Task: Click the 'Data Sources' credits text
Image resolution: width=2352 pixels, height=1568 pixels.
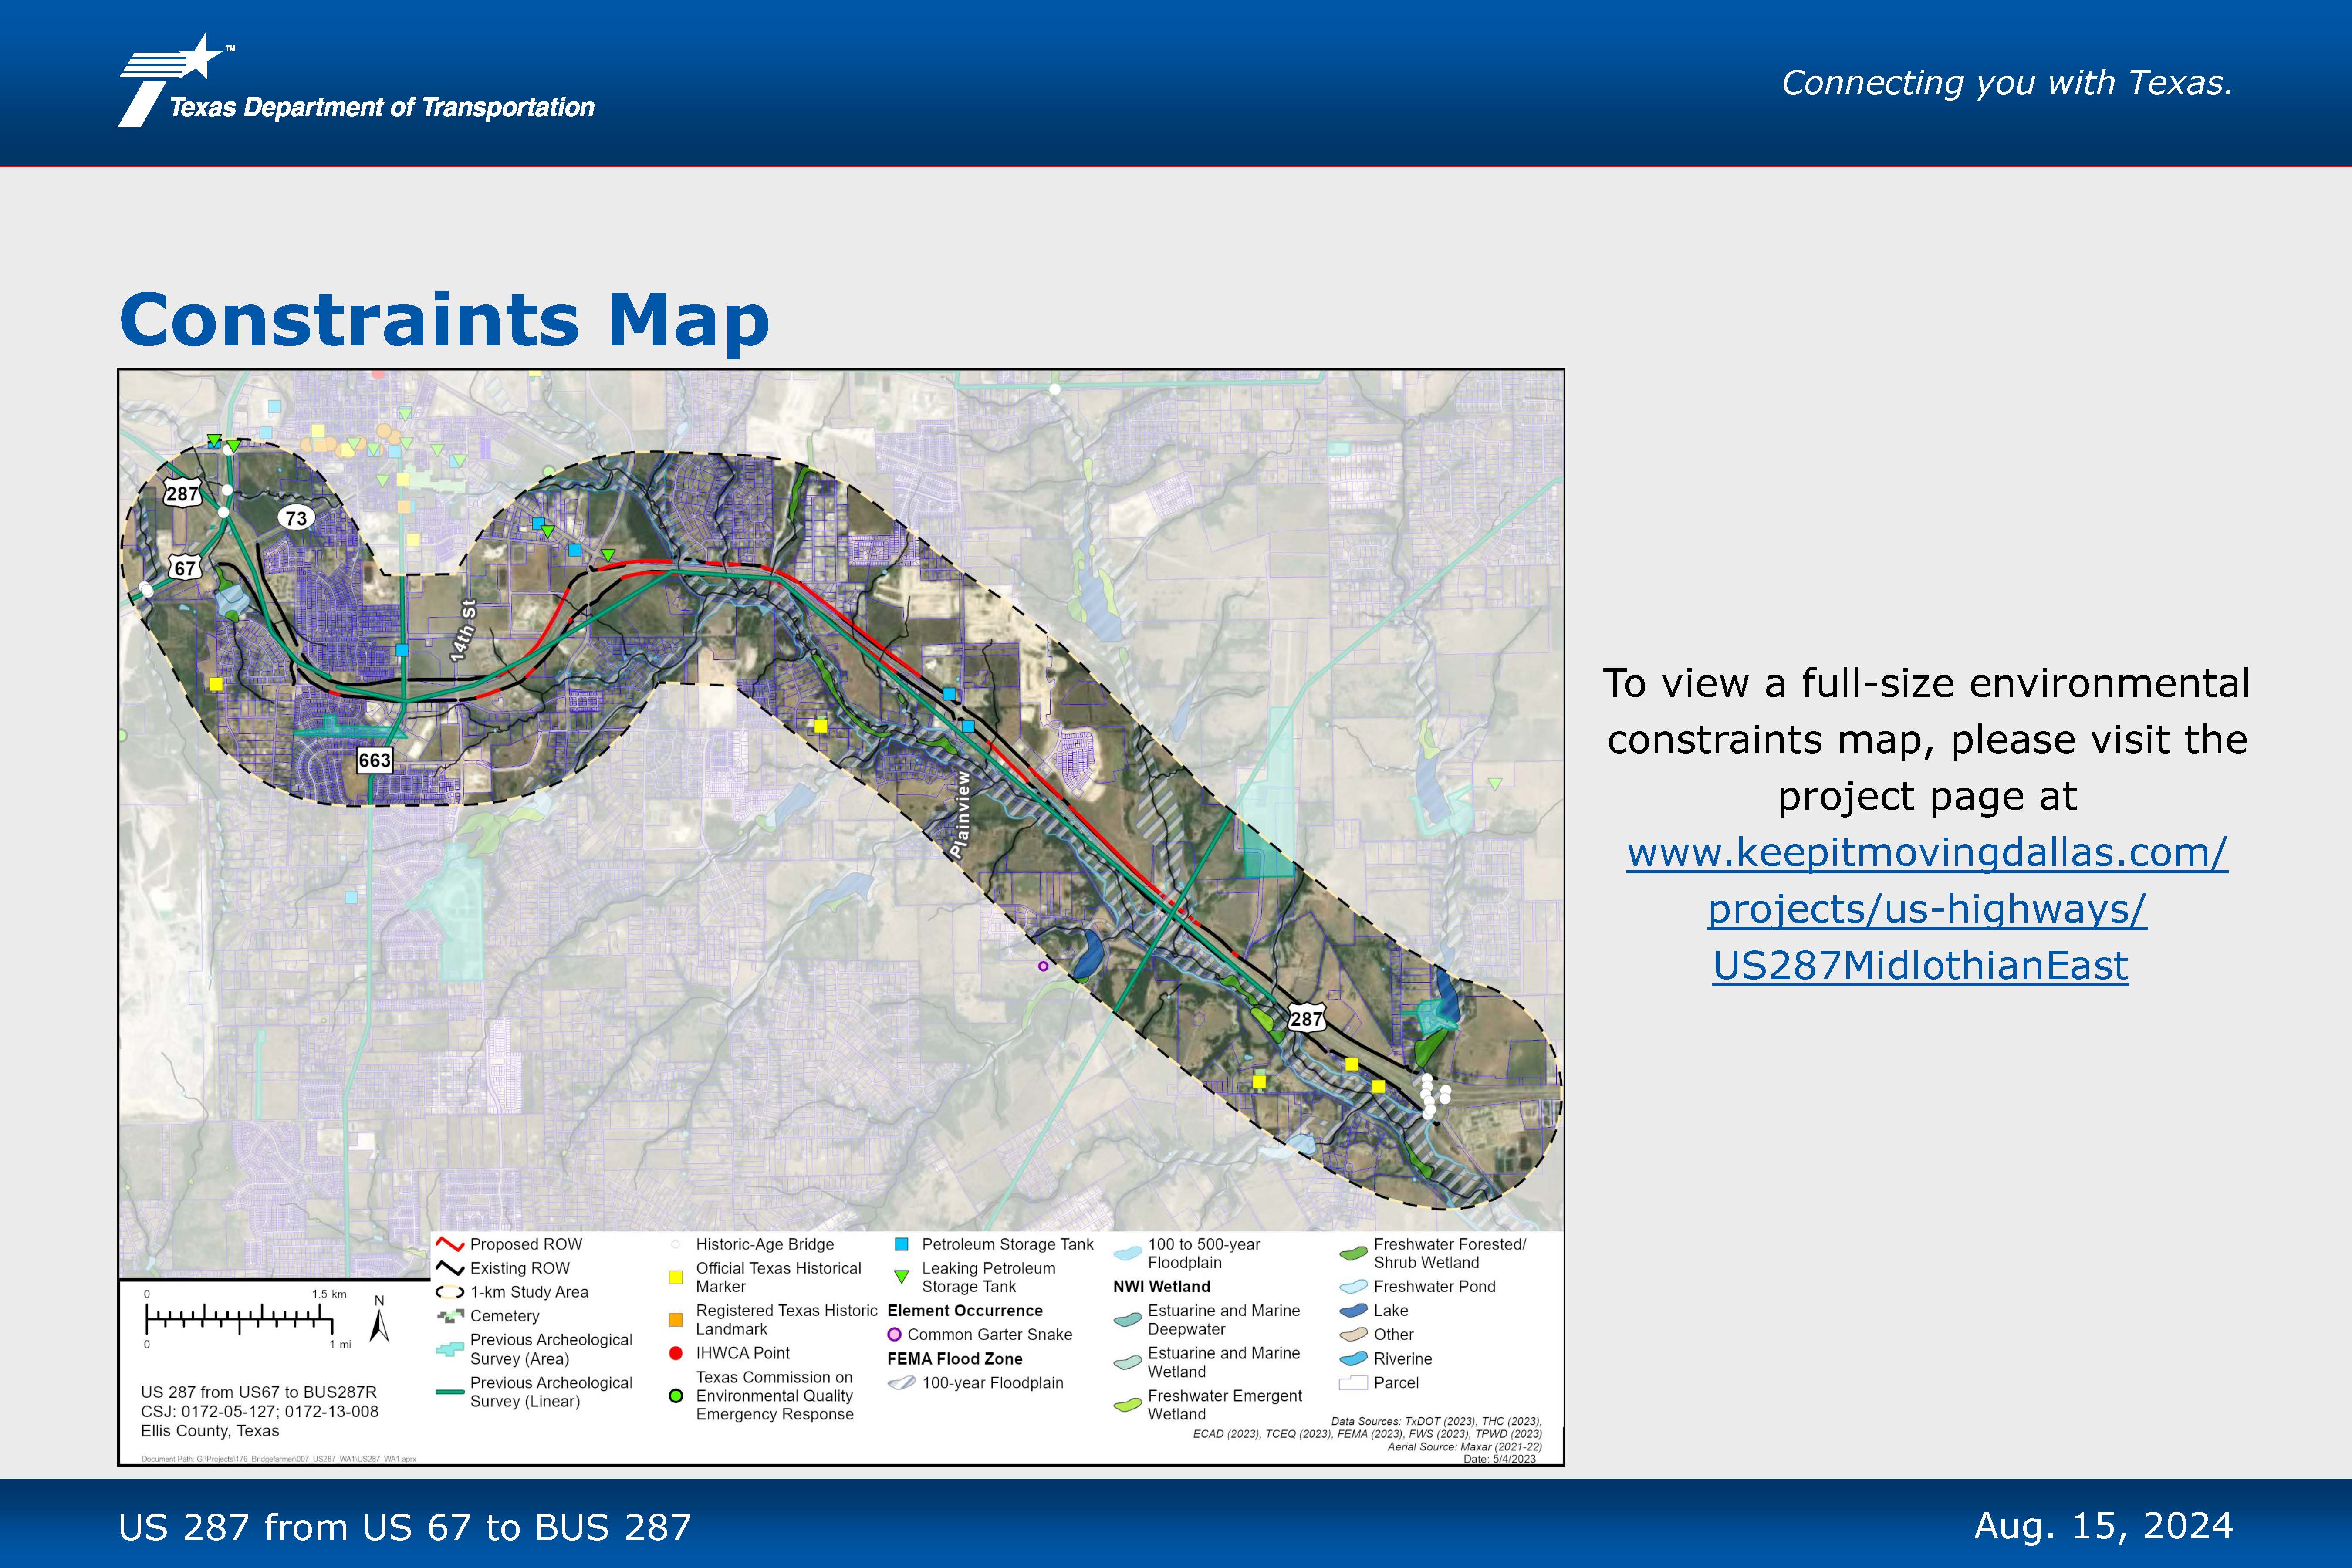Action: pos(1367,1434)
